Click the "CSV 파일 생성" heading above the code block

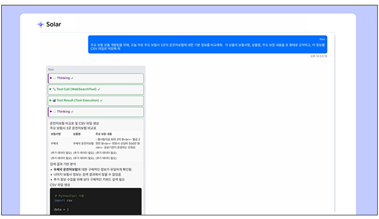pos(60,185)
